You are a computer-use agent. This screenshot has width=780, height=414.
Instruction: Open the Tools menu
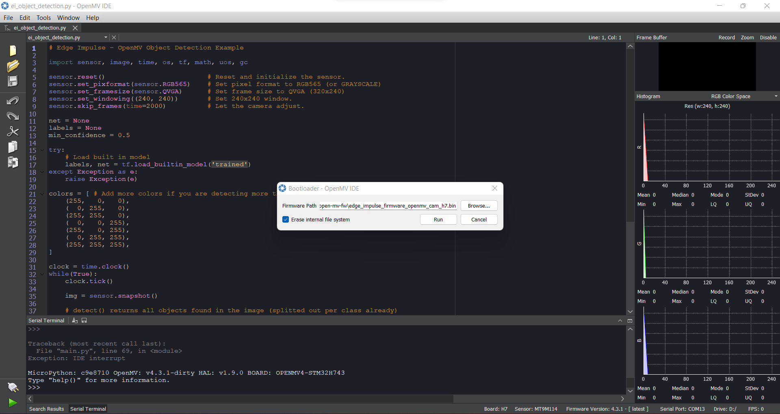43,17
